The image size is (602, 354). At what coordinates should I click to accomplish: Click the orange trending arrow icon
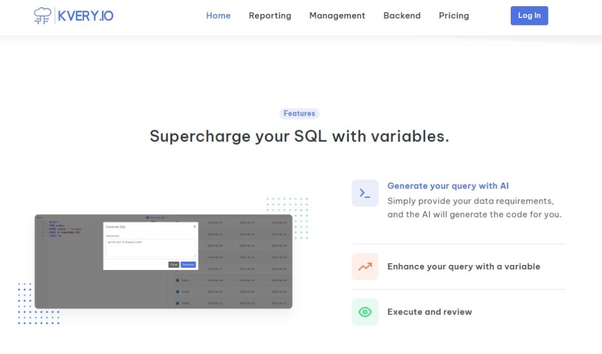365,266
